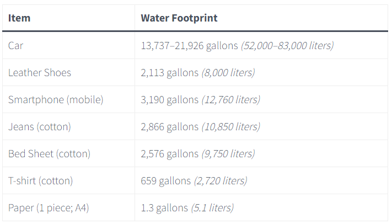Click the 13,737–21,926 gallons value
The width and height of the screenshot is (392, 224).
pyautogui.click(x=189, y=46)
